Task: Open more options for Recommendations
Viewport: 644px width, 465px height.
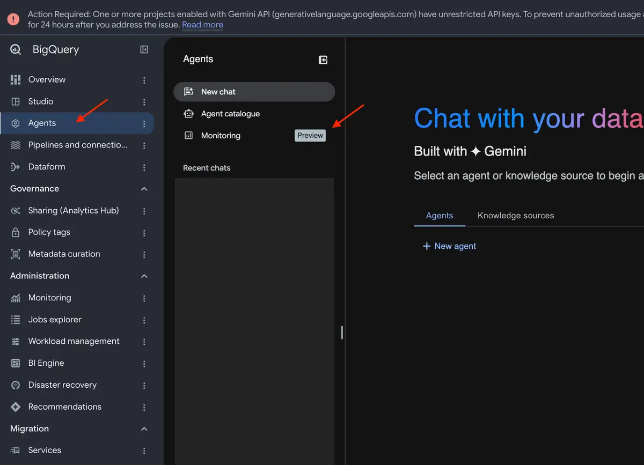Action: coord(144,408)
